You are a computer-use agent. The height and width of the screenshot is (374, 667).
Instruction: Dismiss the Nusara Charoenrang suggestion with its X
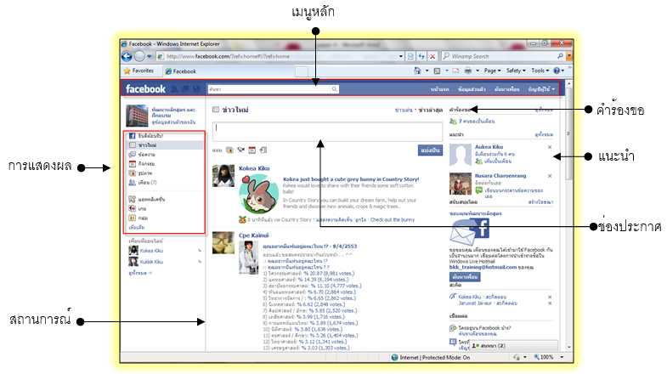(550, 176)
